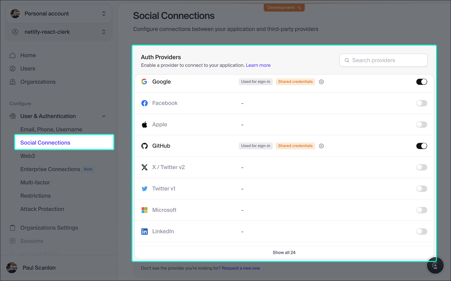Disable the Google provider toggle
The image size is (451, 281).
click(x=422, y=82)
